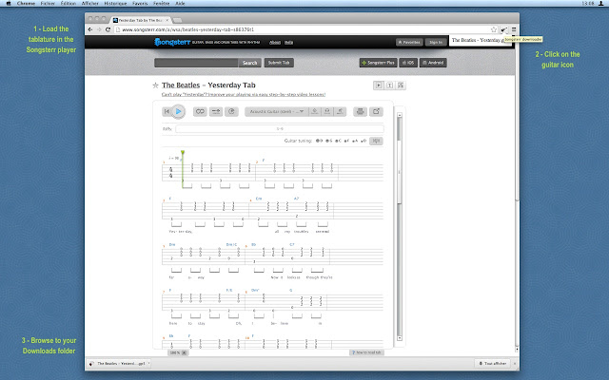The height and width of the screenshot is (380, 609).
Task: Toggle the loop playback button
Action: click(x=200, y=112)
